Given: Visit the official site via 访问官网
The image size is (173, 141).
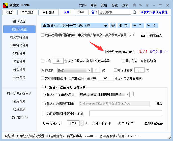Looking at the screenshot, I should pyautogui.click(x=19, y=117).
